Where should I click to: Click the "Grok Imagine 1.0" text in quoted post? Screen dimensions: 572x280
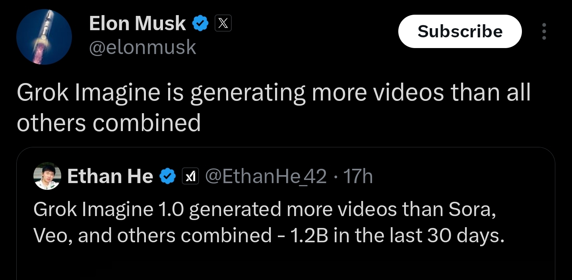tap(109, 209)
